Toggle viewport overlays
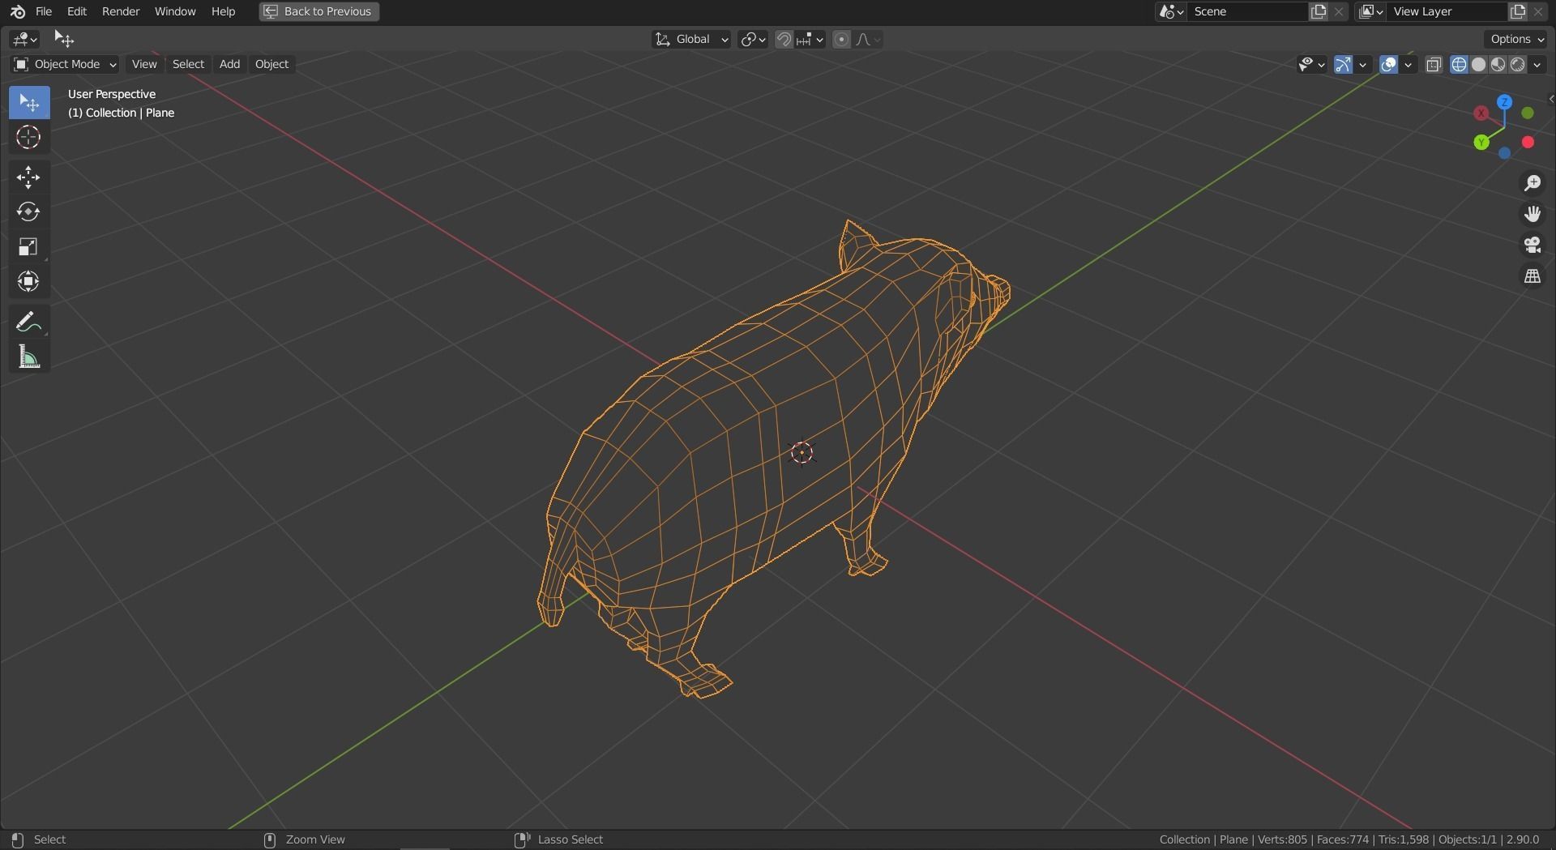 coord(1389,65)
